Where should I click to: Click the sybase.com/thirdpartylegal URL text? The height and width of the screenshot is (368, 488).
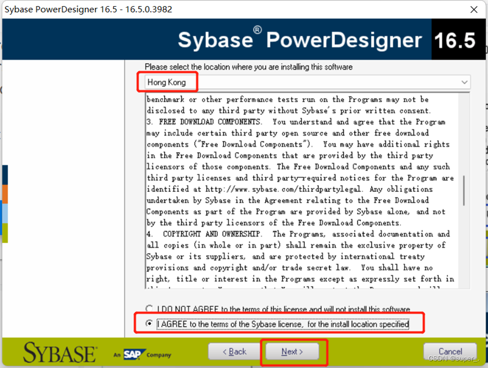(x=283, y=189)
